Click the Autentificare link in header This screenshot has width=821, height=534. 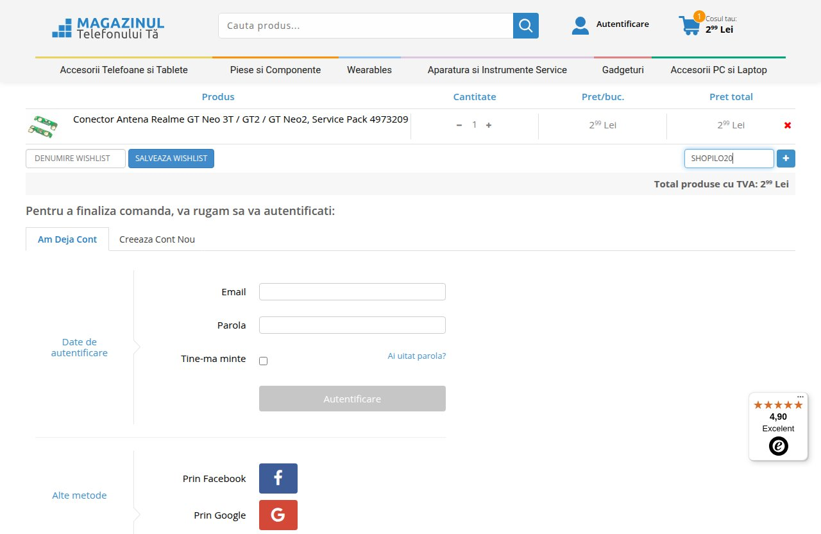(x=622, y=24)
